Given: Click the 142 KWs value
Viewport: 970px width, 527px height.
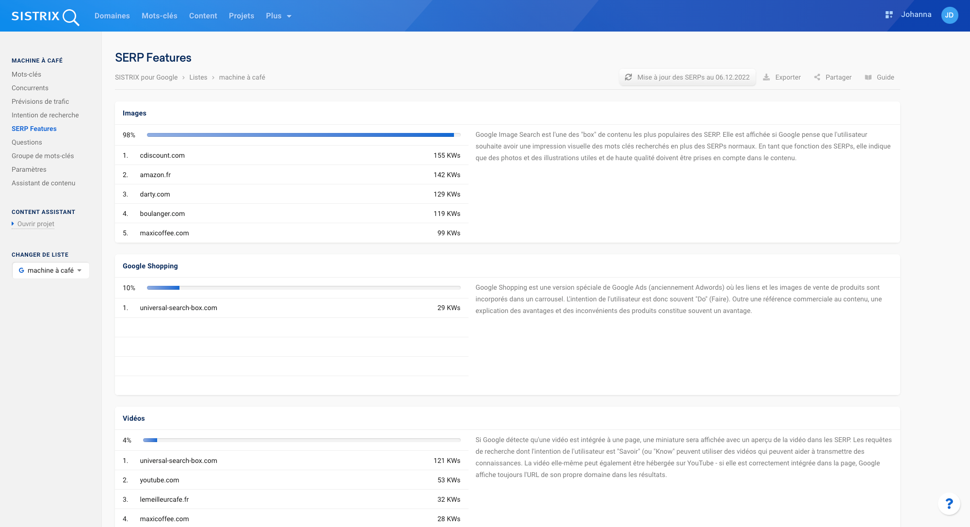Looking at the screenshot, I should [x=447, y=175].
